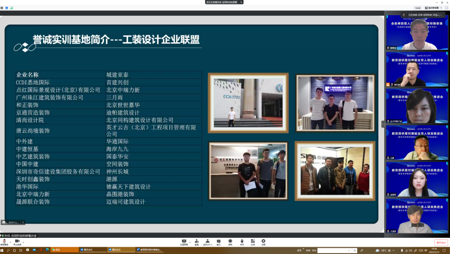Click table cell 迈瑞司建筑设计
This screenshot has width=450, height=254.
pos(154,202)
